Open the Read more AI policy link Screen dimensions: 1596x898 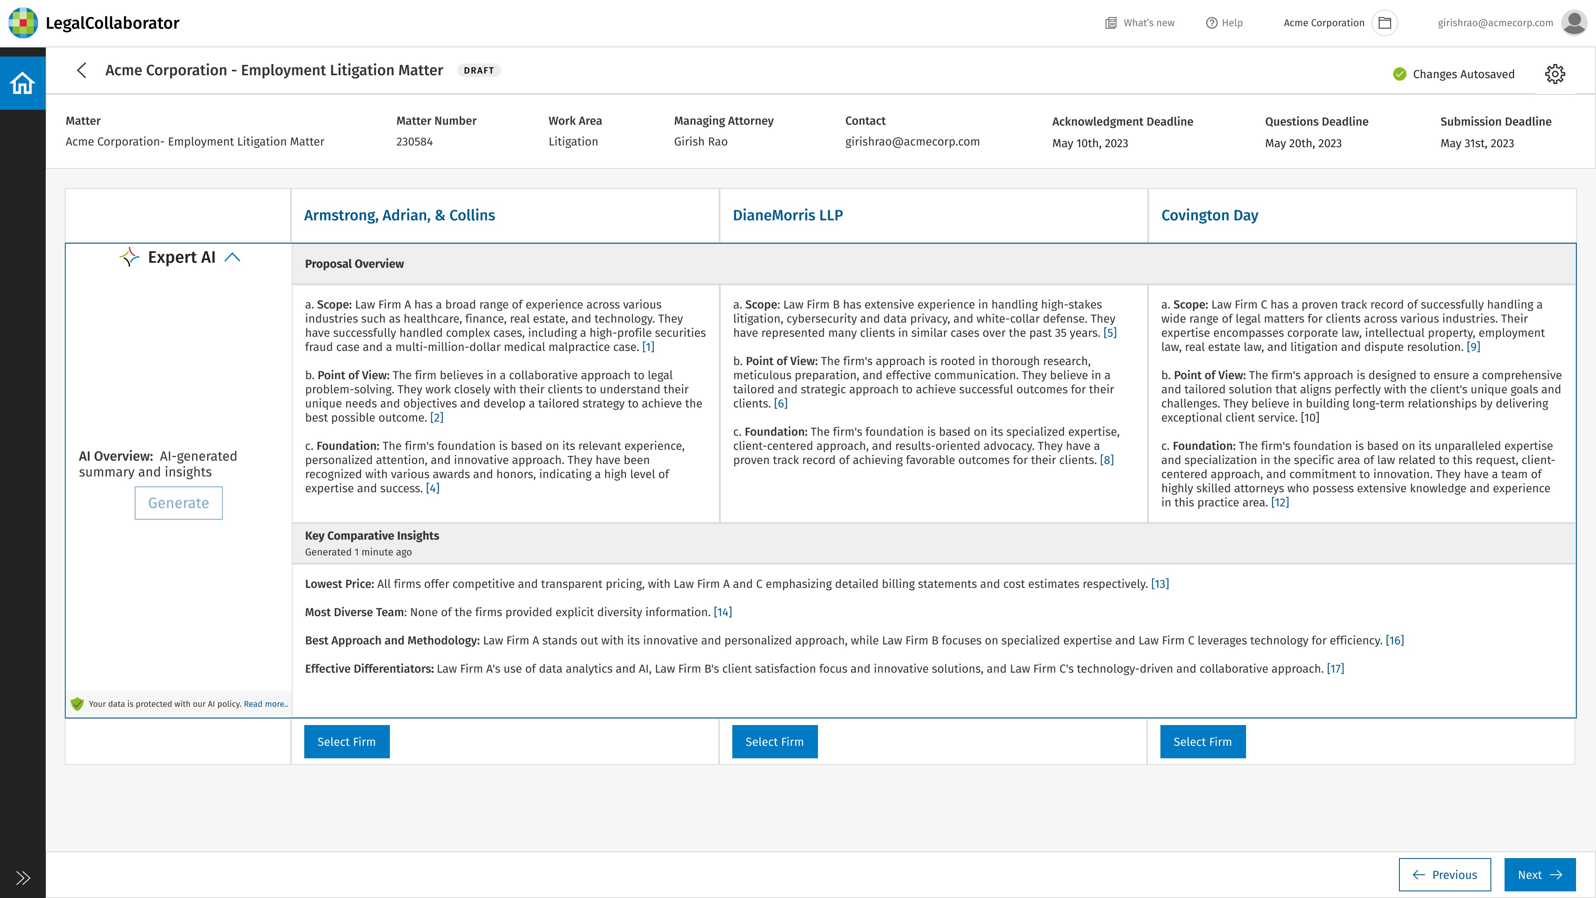[x=266, y=704]
